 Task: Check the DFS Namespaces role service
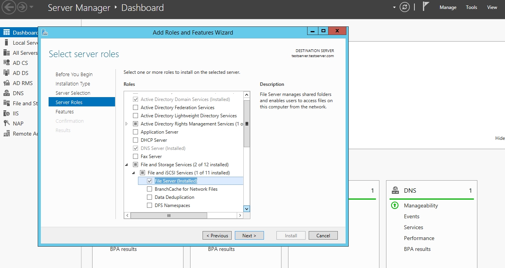pyautogui.click(x=150, y=205)
